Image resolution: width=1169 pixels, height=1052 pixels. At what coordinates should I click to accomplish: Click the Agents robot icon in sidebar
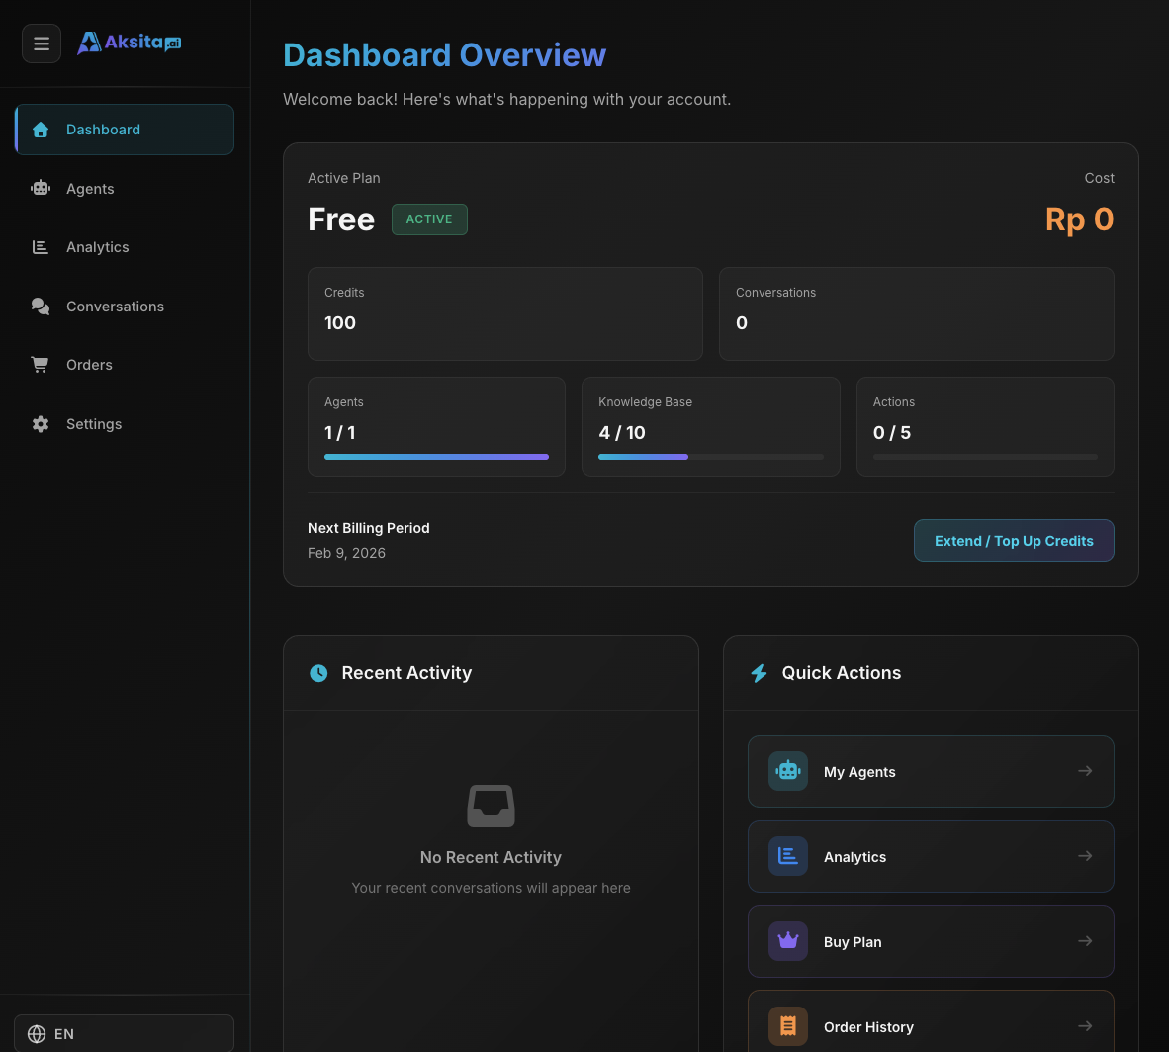click(40, 188)
